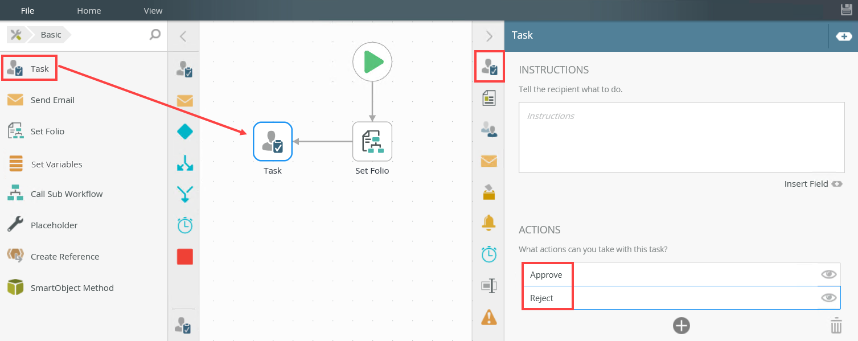Toggle visibility eye for Reject action
This screenshot has width=858, height=341.
pos(829,298)
